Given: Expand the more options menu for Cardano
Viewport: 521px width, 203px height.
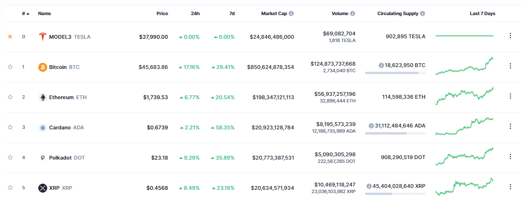Looking at the screenshot, I should pos(510,127).
